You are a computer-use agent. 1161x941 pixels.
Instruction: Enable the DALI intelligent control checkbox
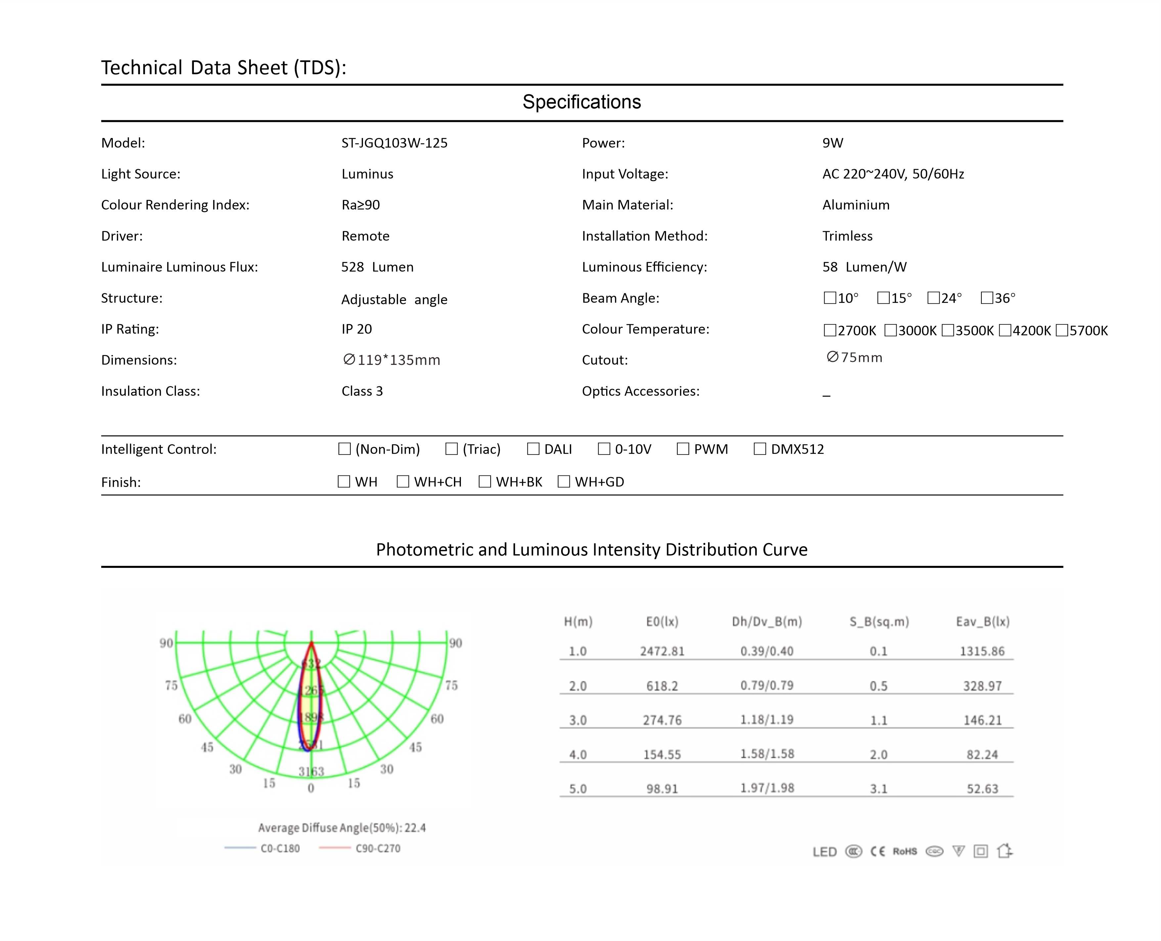[x=533, y=449]
